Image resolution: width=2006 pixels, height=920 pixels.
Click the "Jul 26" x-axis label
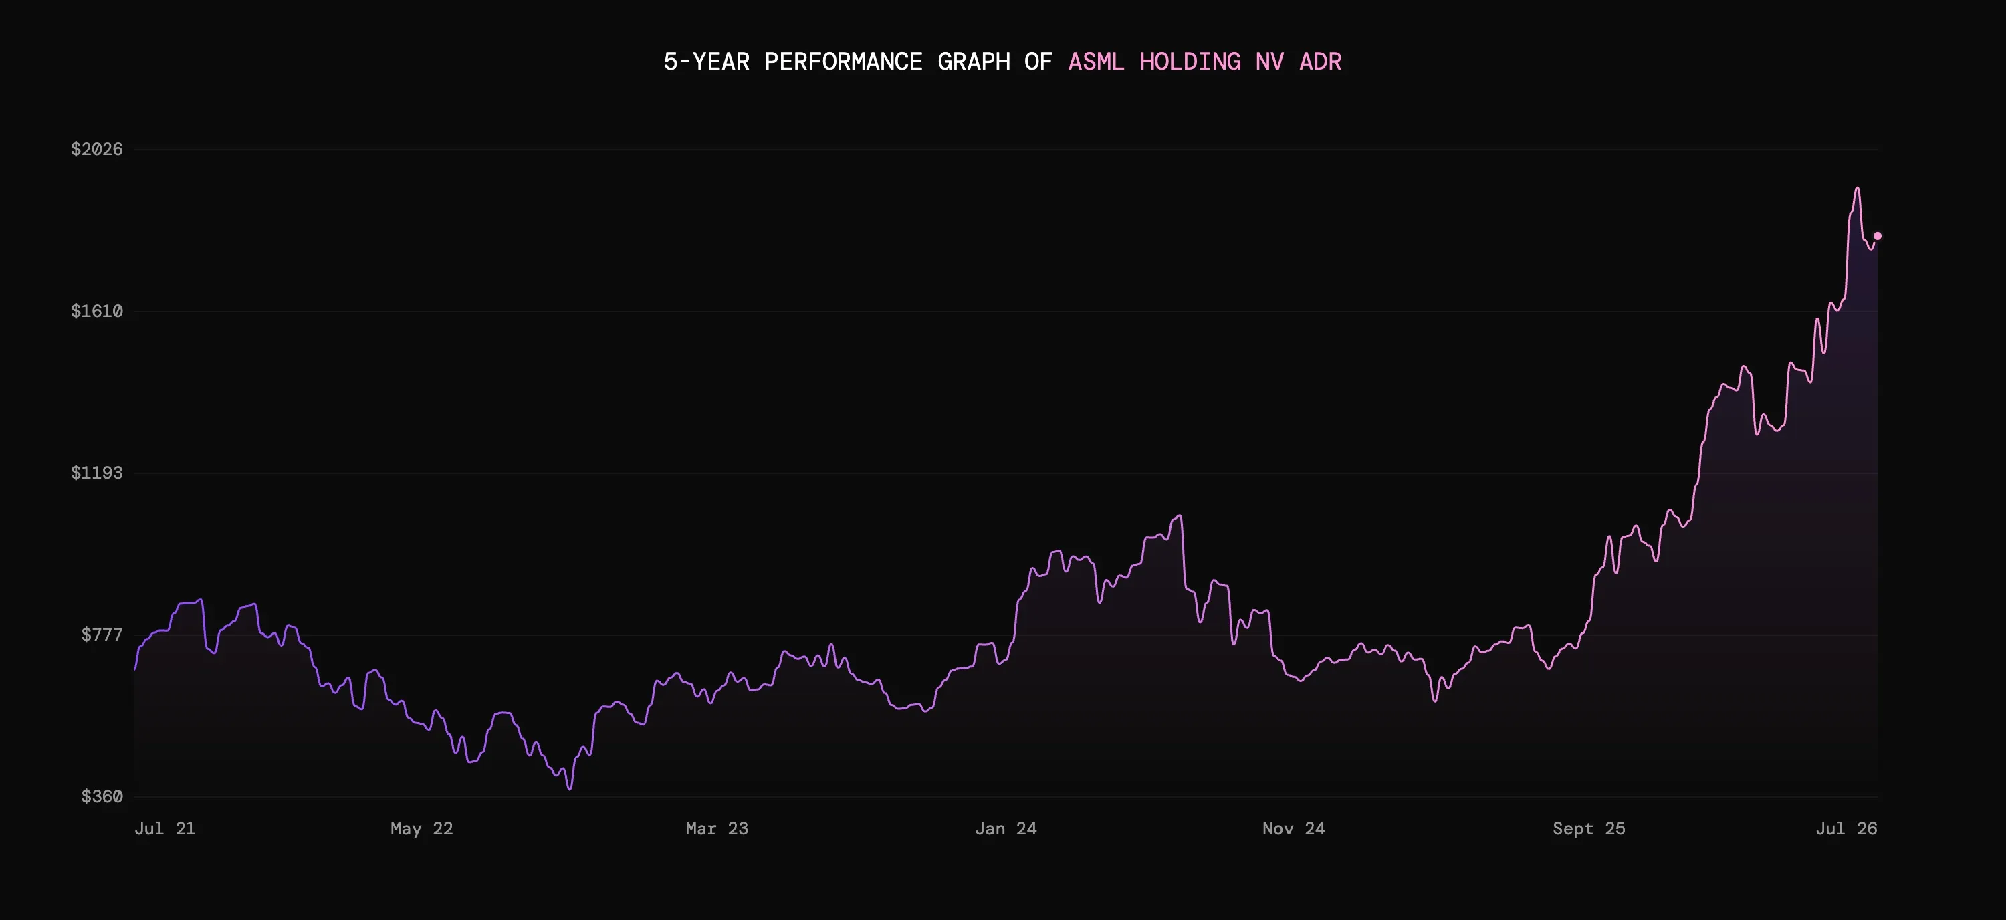(1846, 828)
